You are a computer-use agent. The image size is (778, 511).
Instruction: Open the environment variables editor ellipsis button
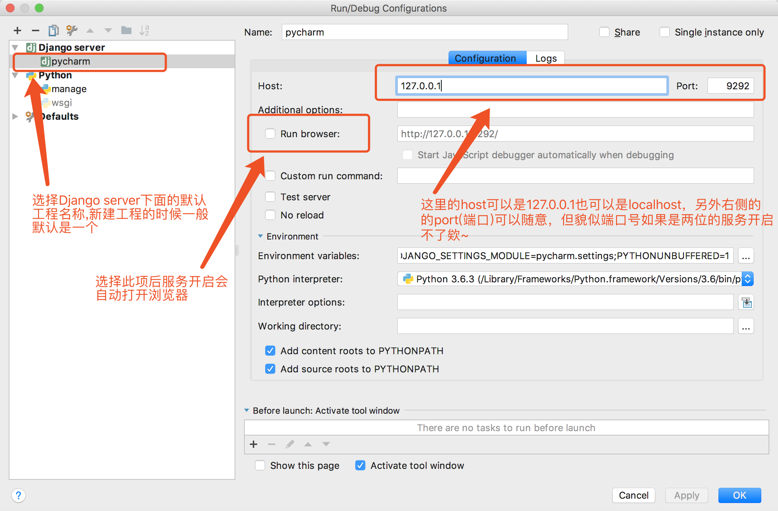click(746, 256)
